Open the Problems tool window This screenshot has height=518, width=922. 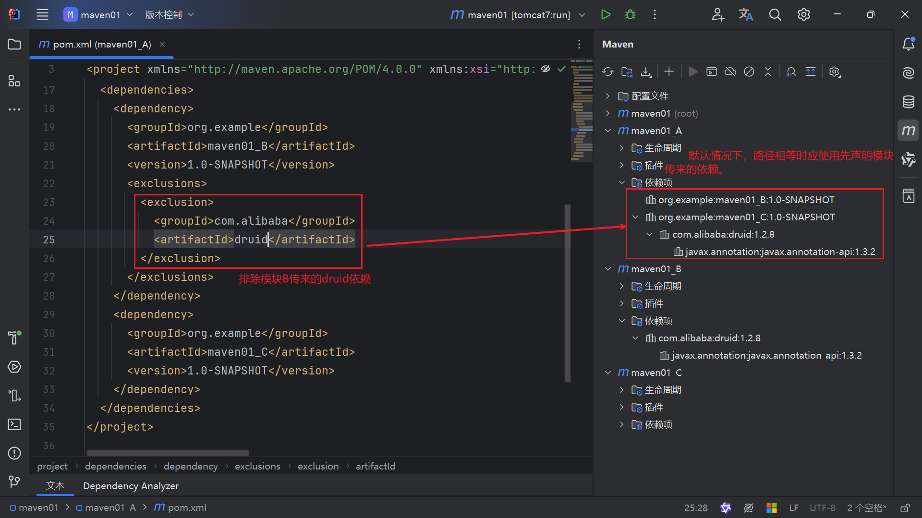coord(14,453)
